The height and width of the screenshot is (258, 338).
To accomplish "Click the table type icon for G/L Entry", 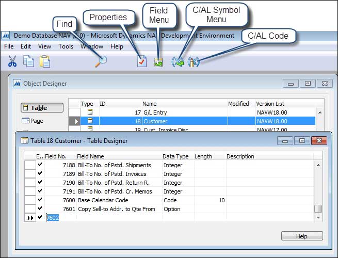I will (x=90, y=111).
